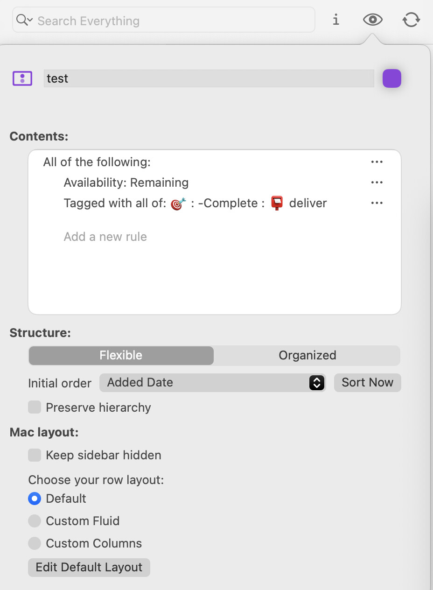
Task: Open options for 'All of the following' rule
Action: (377, 162)
